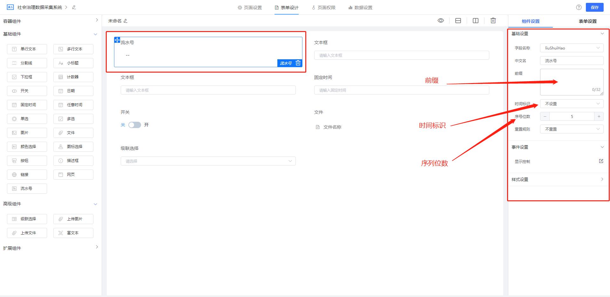Select 颜色选择 component
610x297 pixels.
[x=27, y=147]
